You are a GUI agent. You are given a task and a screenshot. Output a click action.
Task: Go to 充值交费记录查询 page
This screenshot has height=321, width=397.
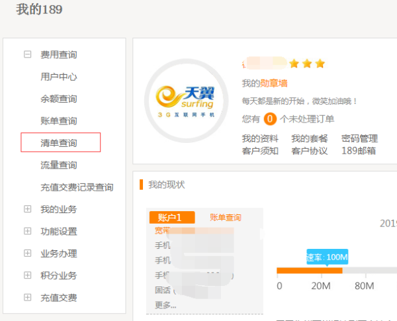(x=77, y=187)
